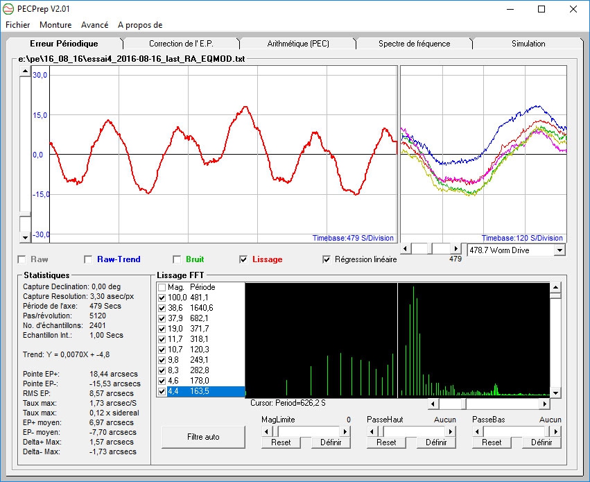Screen dimensions: 590x482
Task: Click the FFT spectrum display
Action: (x=397, y=340)
